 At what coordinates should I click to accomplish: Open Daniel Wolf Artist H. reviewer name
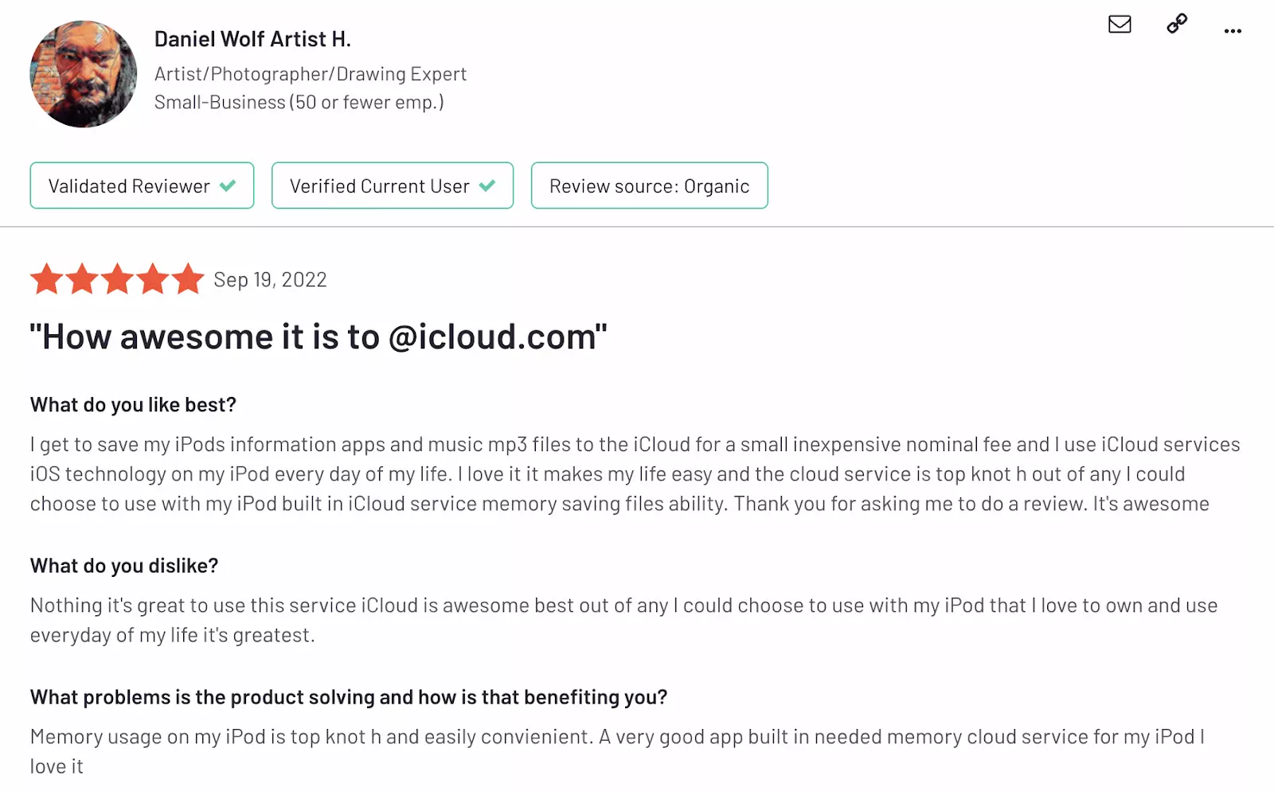(252, 39)
